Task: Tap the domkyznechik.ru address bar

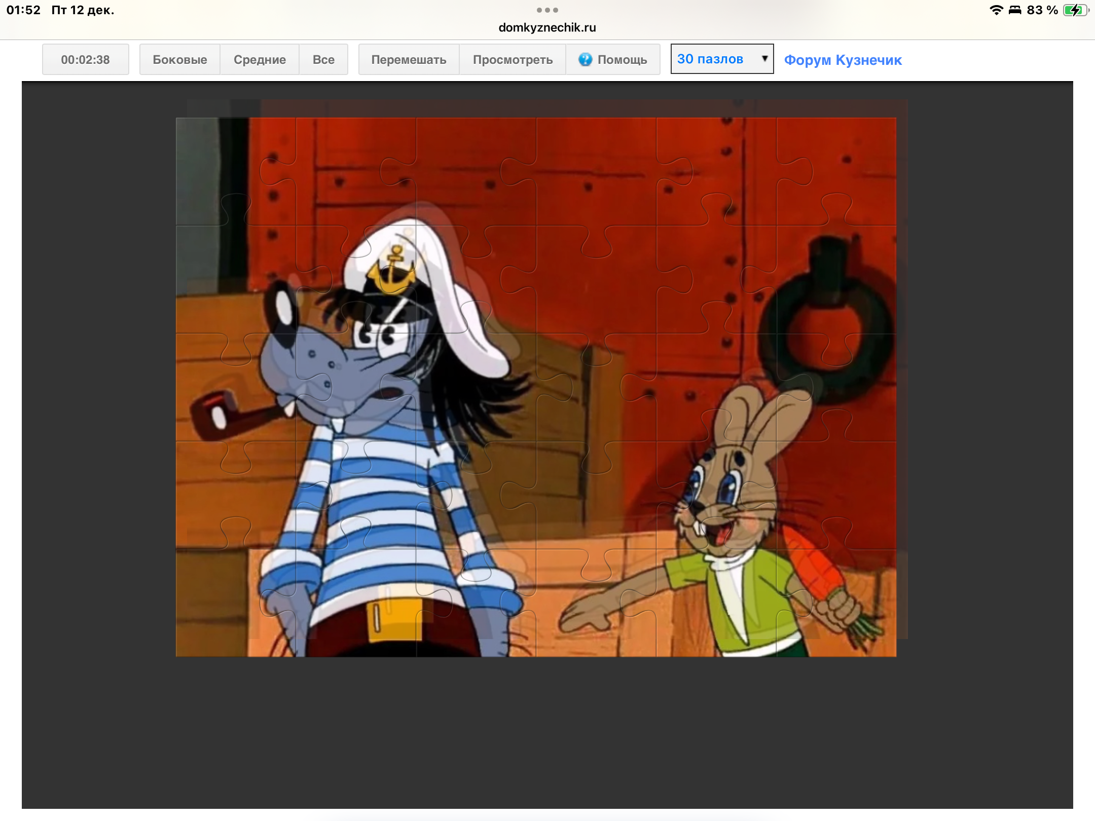Action: pos(547,27)
